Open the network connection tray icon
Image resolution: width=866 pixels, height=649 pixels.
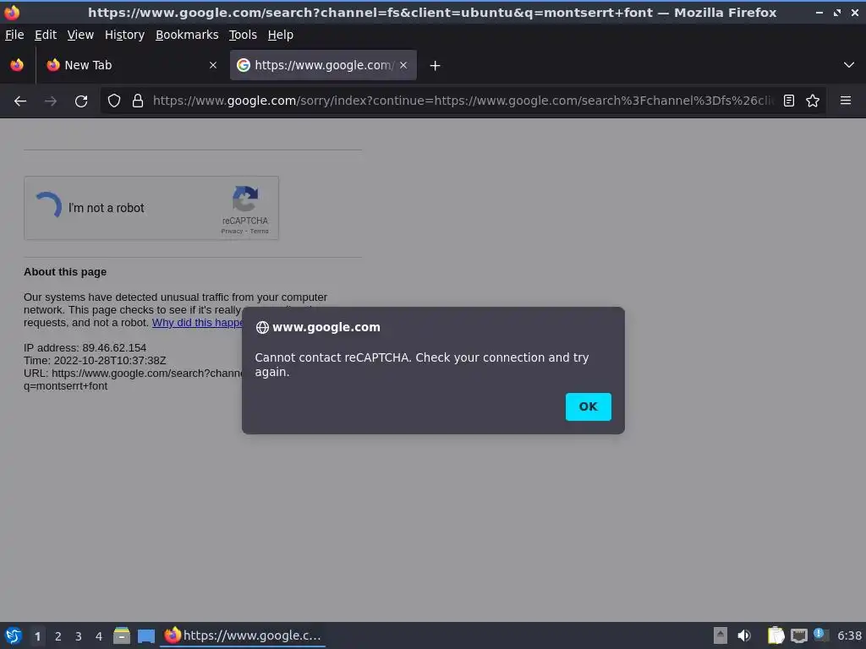pyautogui.click(x=798, y=635)
